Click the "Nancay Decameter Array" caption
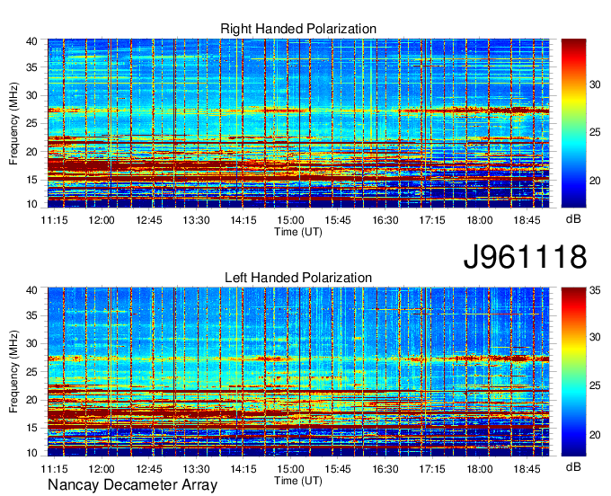 [x=132, y=485]
